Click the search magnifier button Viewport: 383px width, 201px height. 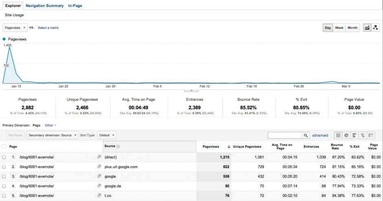tap(306, 135)
